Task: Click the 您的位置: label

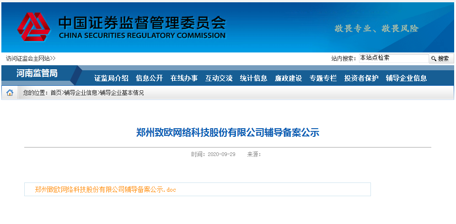Action: (x=36, y=93)
